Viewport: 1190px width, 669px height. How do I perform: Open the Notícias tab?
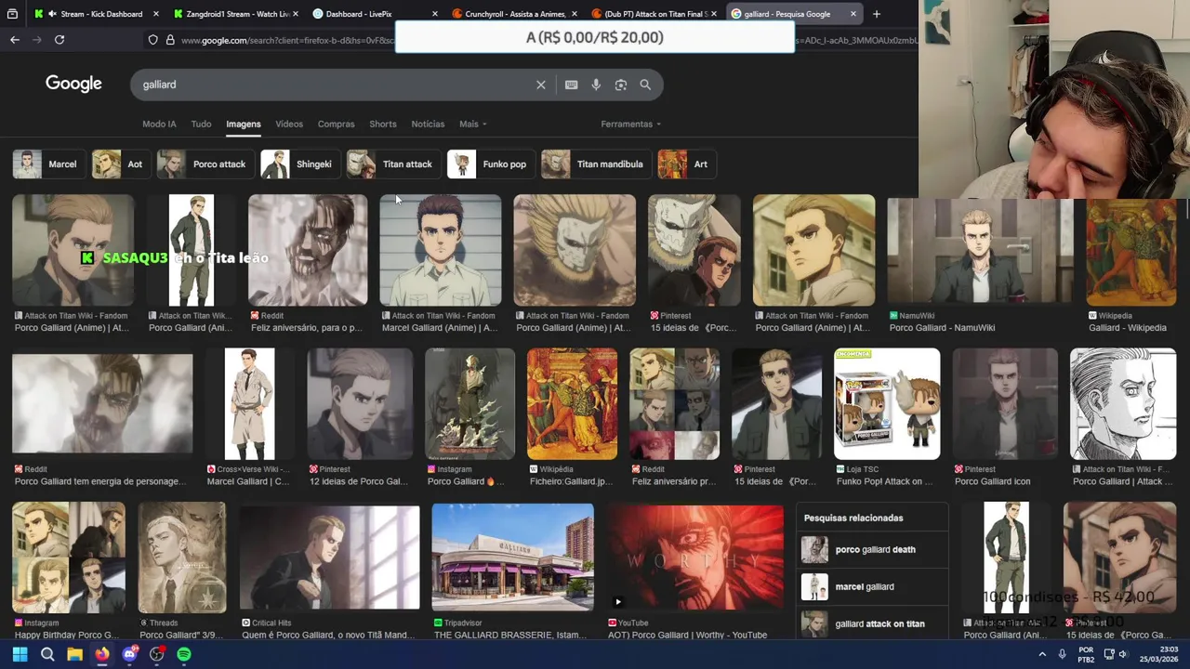(x=428, y=124)
